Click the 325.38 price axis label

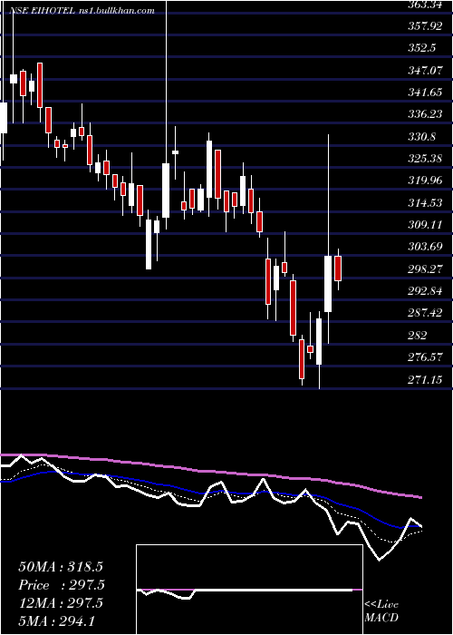coord(425,159)
